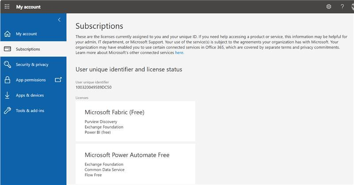The image size is (354, 185).
Task: Collapse the navigation pane with the chevron
Action: [x=59, y=20]
